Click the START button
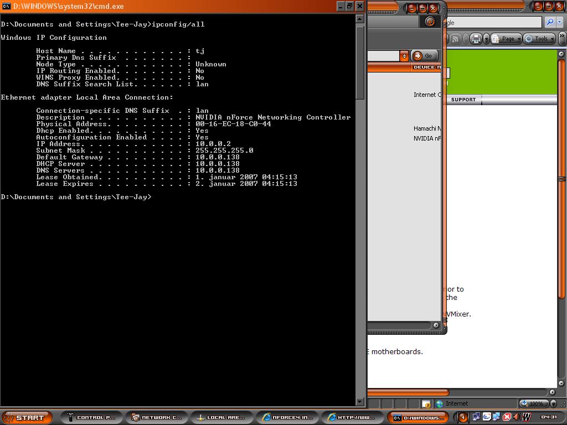Image resolution: width=567 pixels, height=425 pixels. point(27,417)
